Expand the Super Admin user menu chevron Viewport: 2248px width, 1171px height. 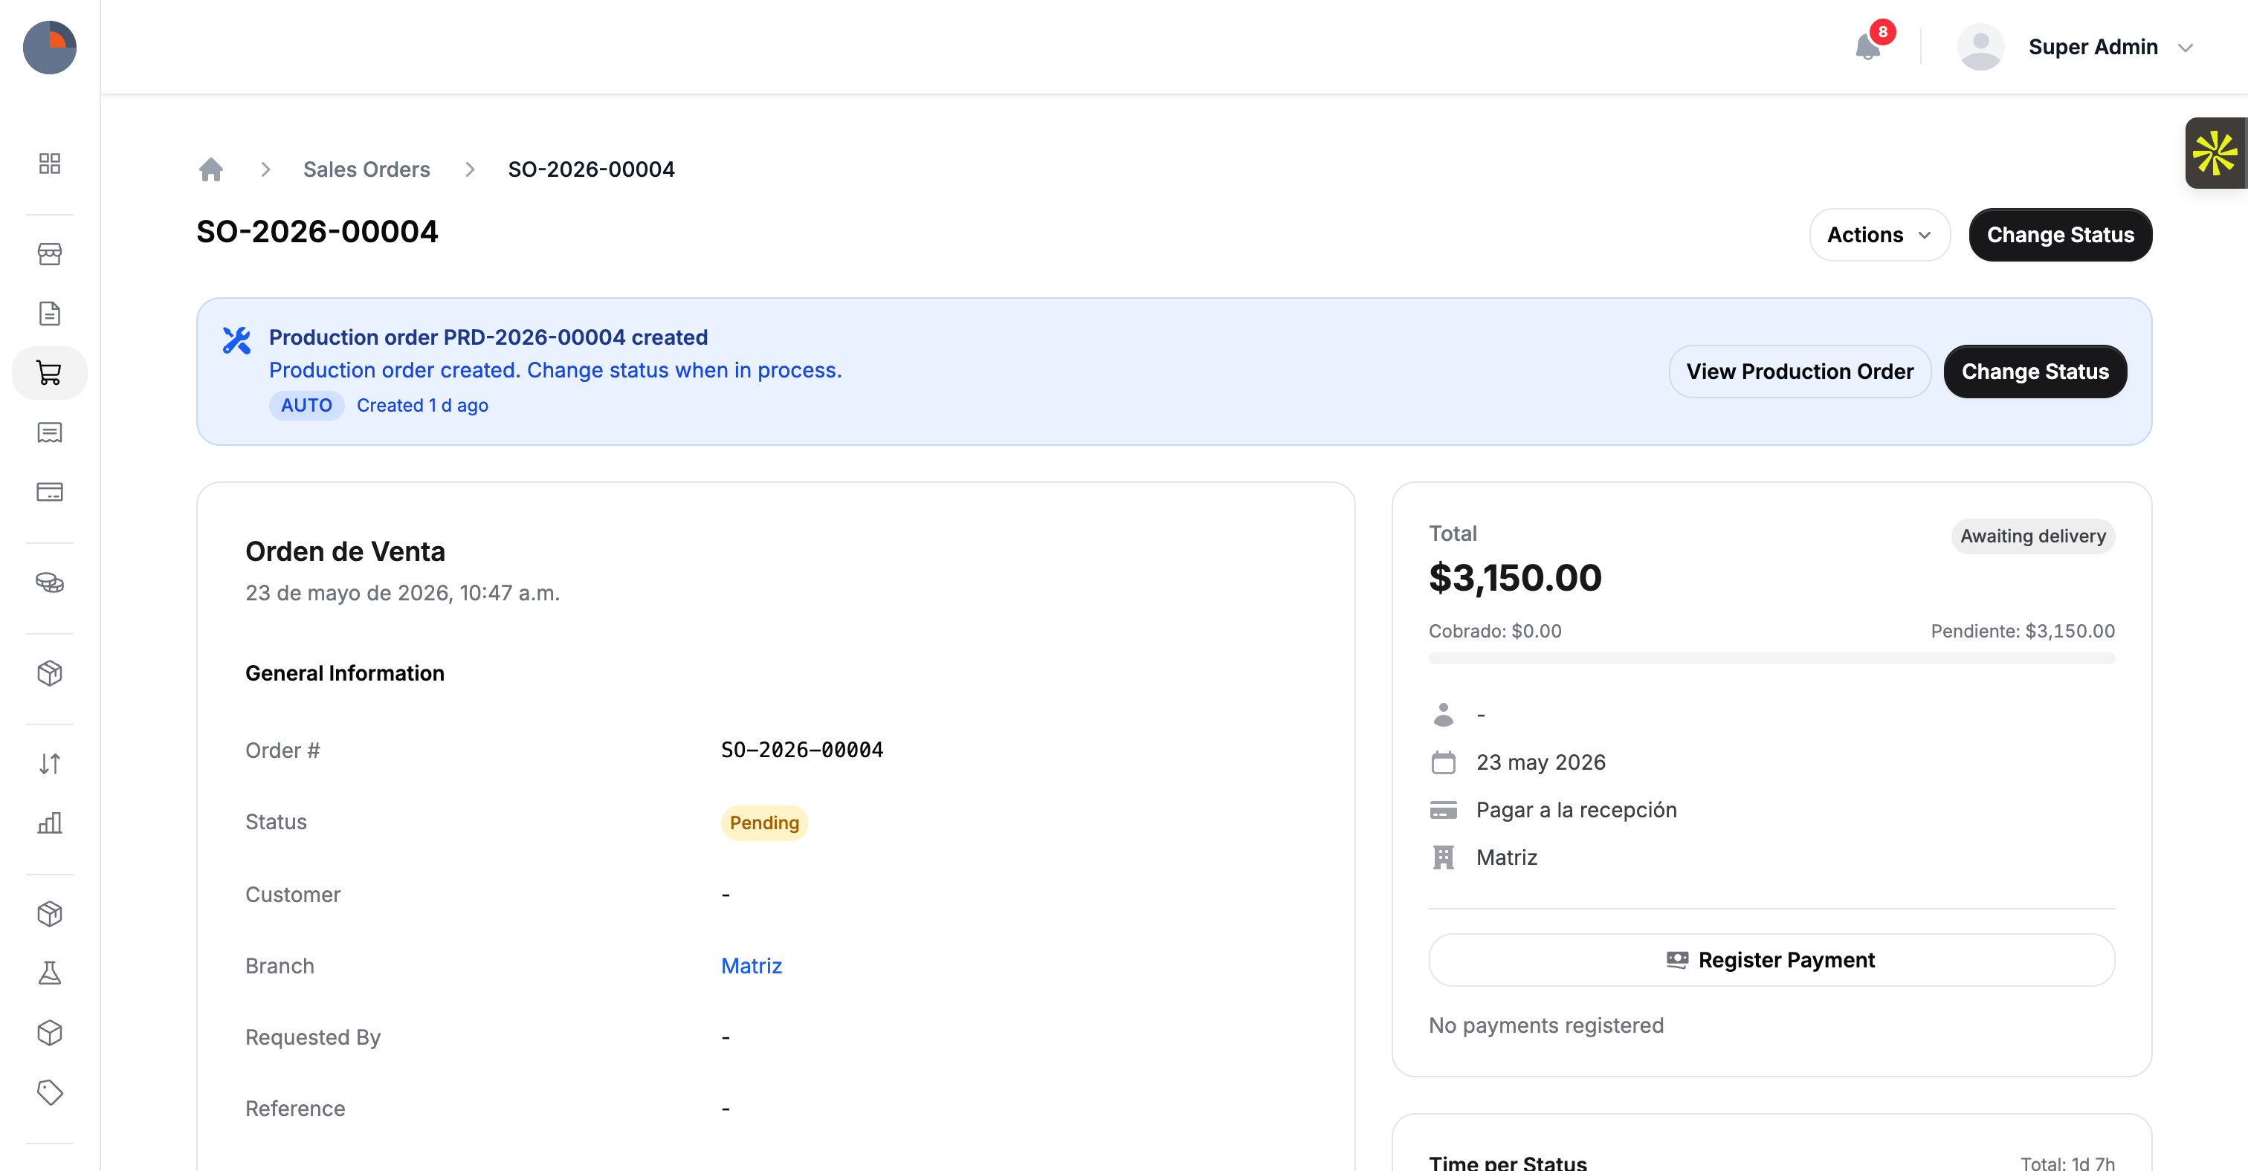pyautogui.click(x=2185, y=48)
